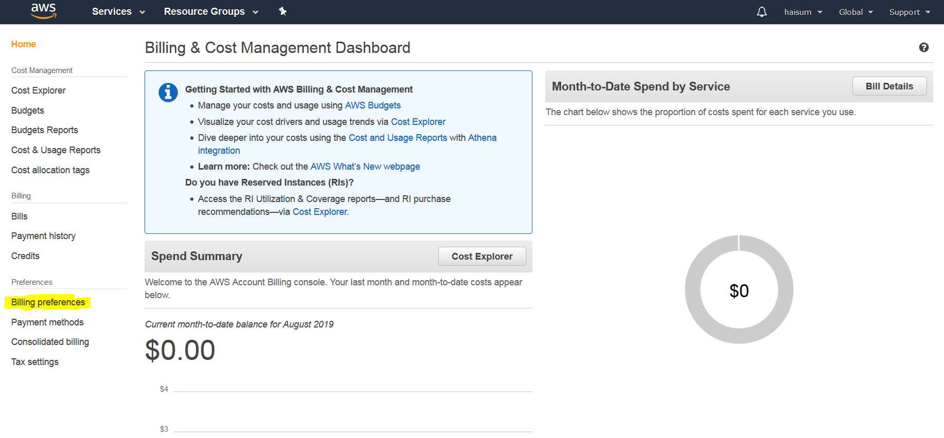
Task: Click the $0 donut chart
Action: 739,289
